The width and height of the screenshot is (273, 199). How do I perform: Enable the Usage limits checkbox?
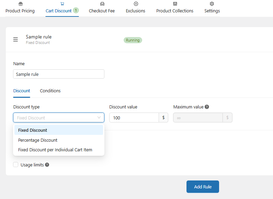pyautogui.click(x=16, y=165)
